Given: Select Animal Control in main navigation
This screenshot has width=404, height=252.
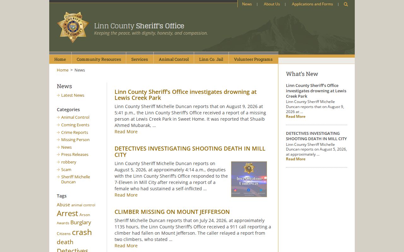Looking at the screenshot, I should pyautogui.click(x=174, y=59).
